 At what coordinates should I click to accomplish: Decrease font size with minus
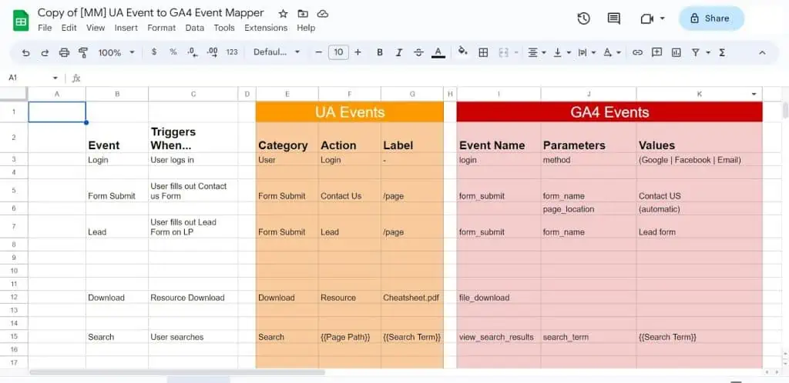point(318,52)
